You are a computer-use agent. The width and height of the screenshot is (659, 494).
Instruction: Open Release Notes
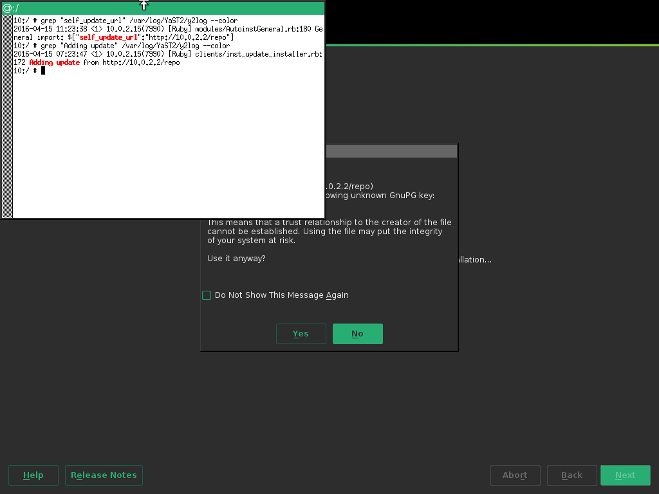pos(104,475)
